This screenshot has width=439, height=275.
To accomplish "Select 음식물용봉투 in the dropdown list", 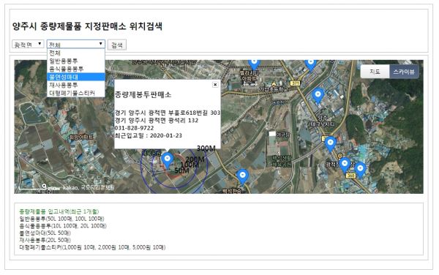I will tap(76, 69).
